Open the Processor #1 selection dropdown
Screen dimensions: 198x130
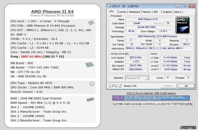point(137,78)
